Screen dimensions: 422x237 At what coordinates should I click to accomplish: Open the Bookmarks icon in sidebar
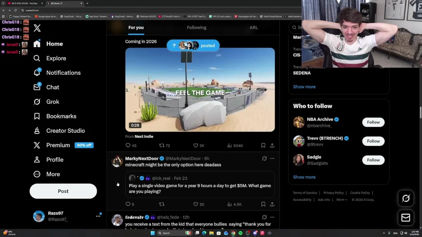(x=37, y=116)
